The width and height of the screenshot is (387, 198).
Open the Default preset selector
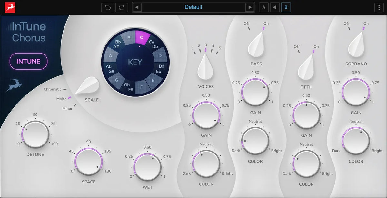193,7
